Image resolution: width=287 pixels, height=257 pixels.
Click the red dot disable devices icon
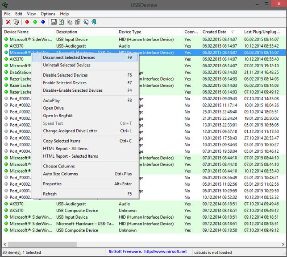(x=27, y=22)
